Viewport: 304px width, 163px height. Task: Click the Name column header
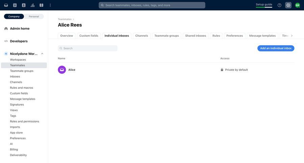coord(61,58)
